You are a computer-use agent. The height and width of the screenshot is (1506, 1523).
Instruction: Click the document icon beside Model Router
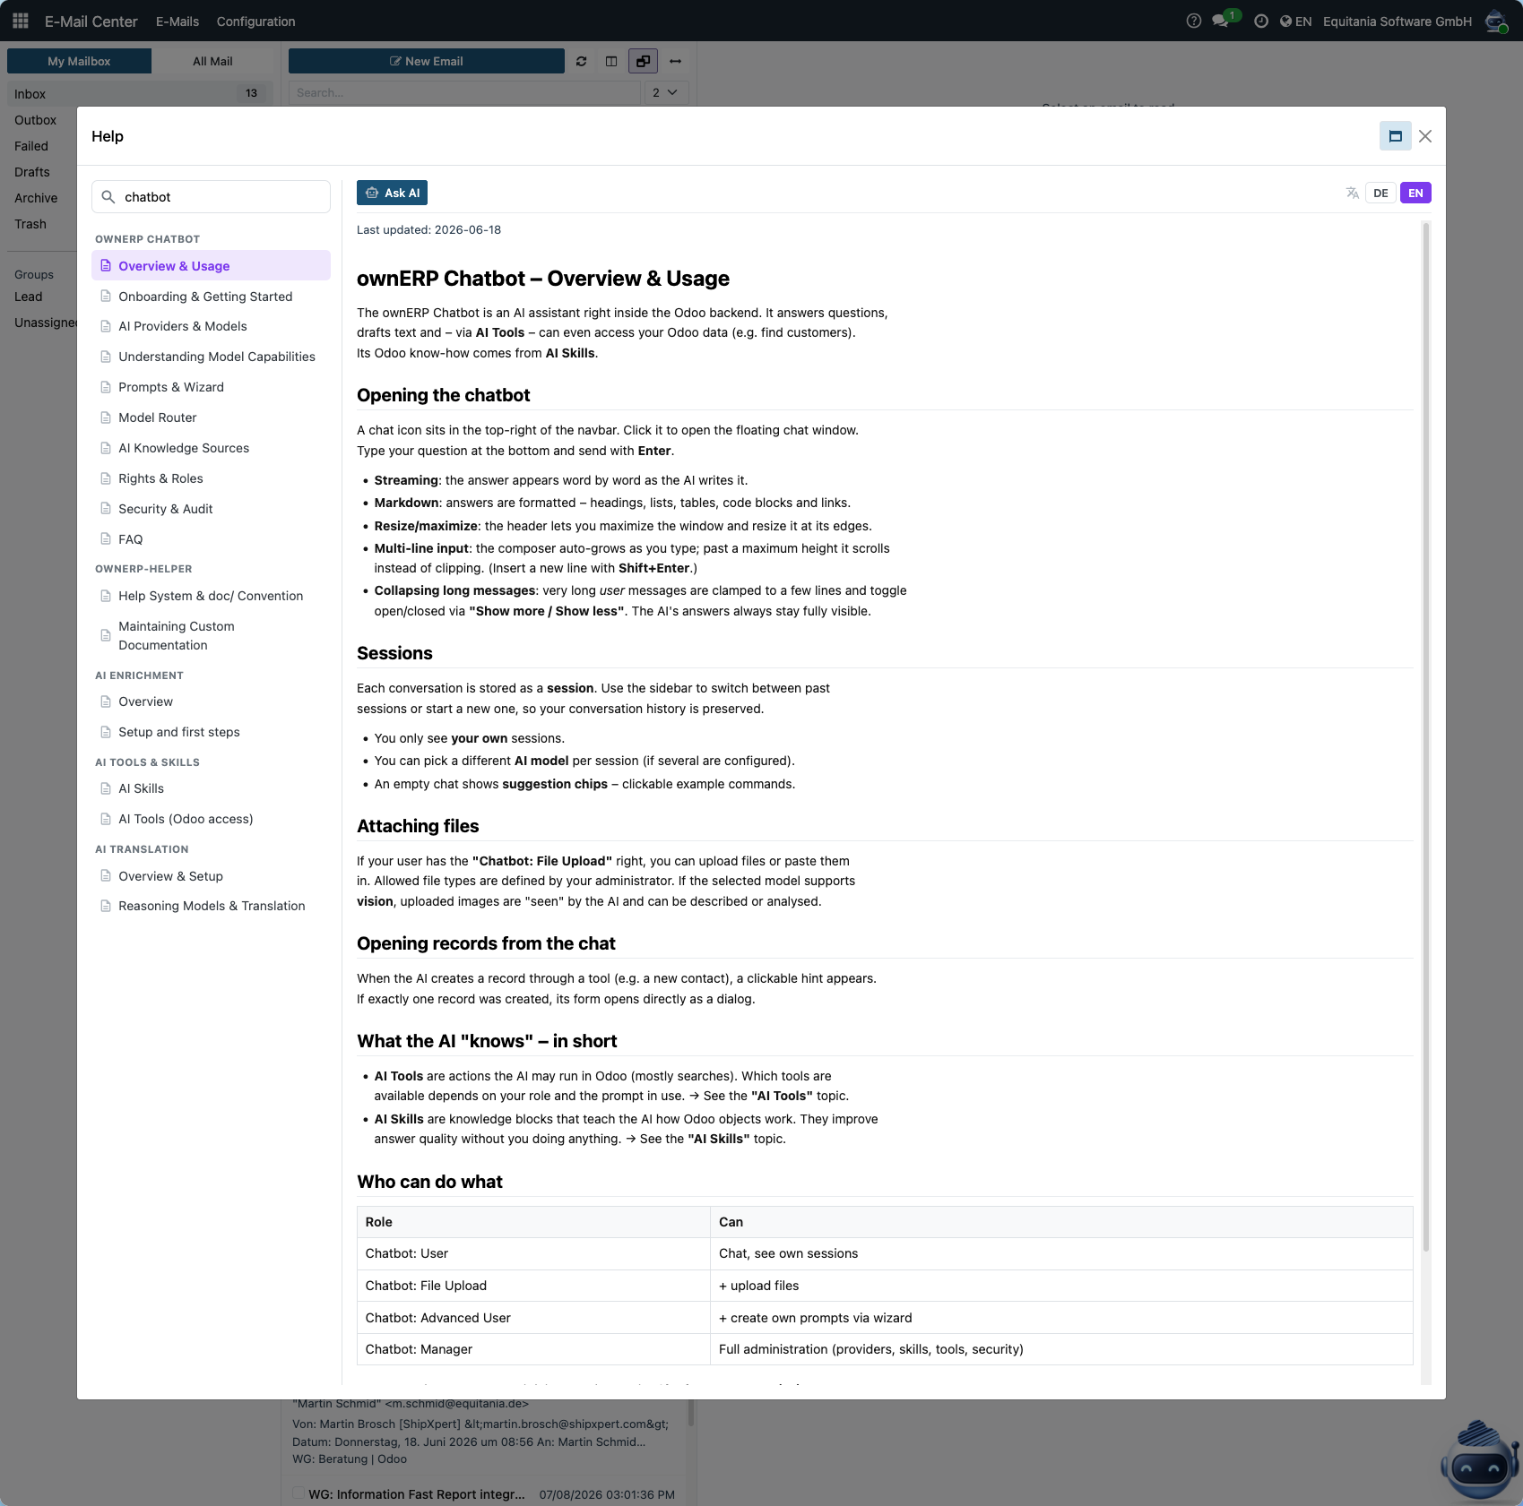[x=106, y=417]
